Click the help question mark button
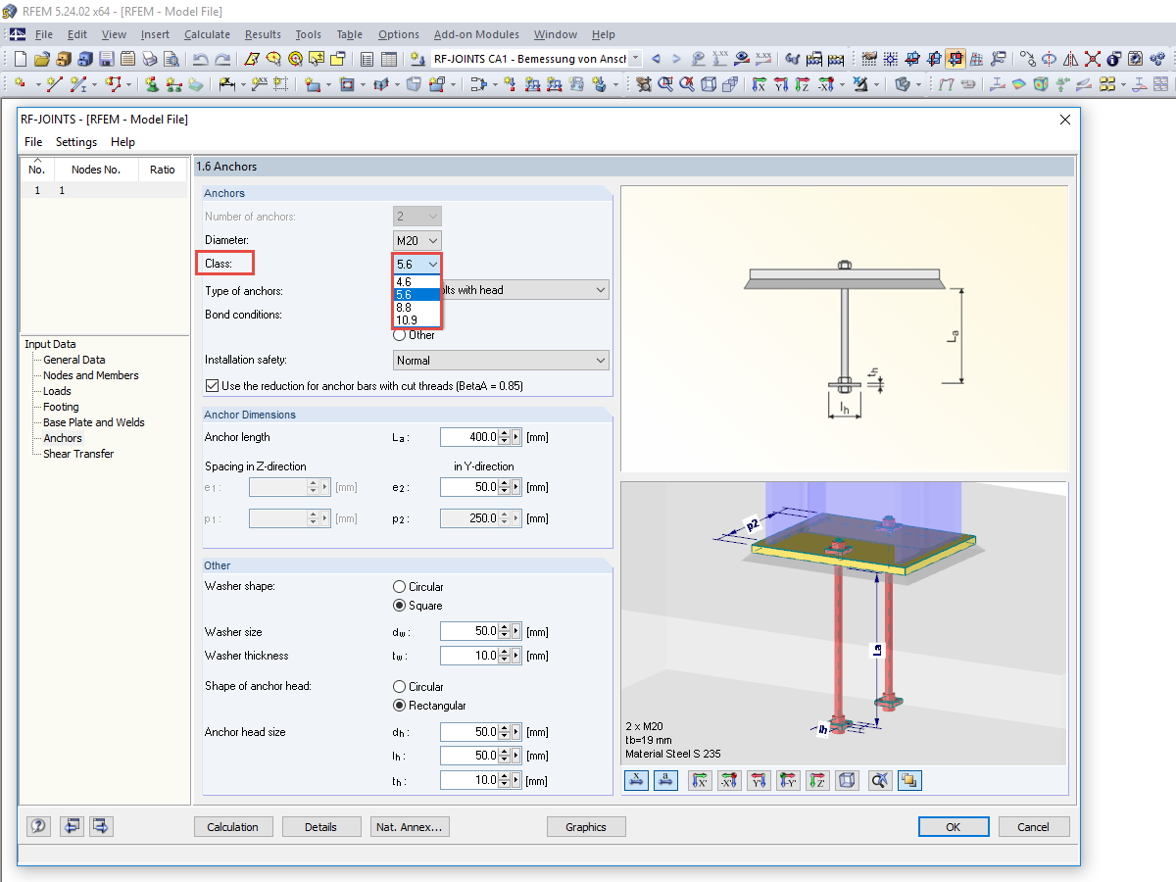This screenshot has height=882, width=1176. click(x=38, y=826)
